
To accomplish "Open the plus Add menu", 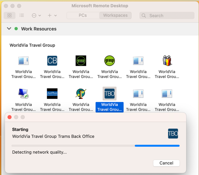I will [52, 15].
